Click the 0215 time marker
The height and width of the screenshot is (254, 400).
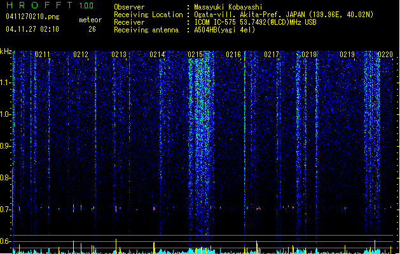coord(195,55)
